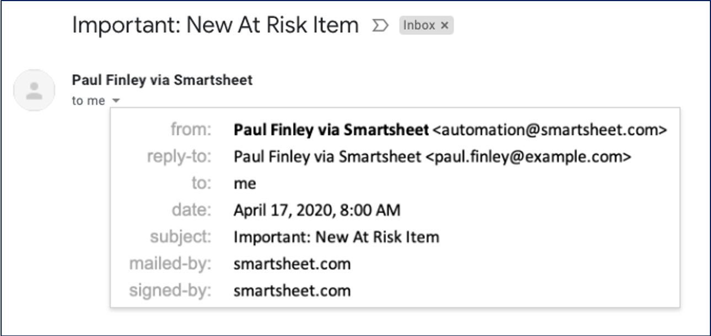
Task: Click the signed-by smartsheet.com value
Action: (x=292, y=290)
